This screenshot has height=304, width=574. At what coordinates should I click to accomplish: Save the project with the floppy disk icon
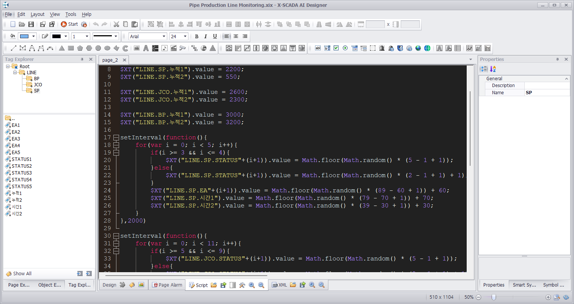31,24
